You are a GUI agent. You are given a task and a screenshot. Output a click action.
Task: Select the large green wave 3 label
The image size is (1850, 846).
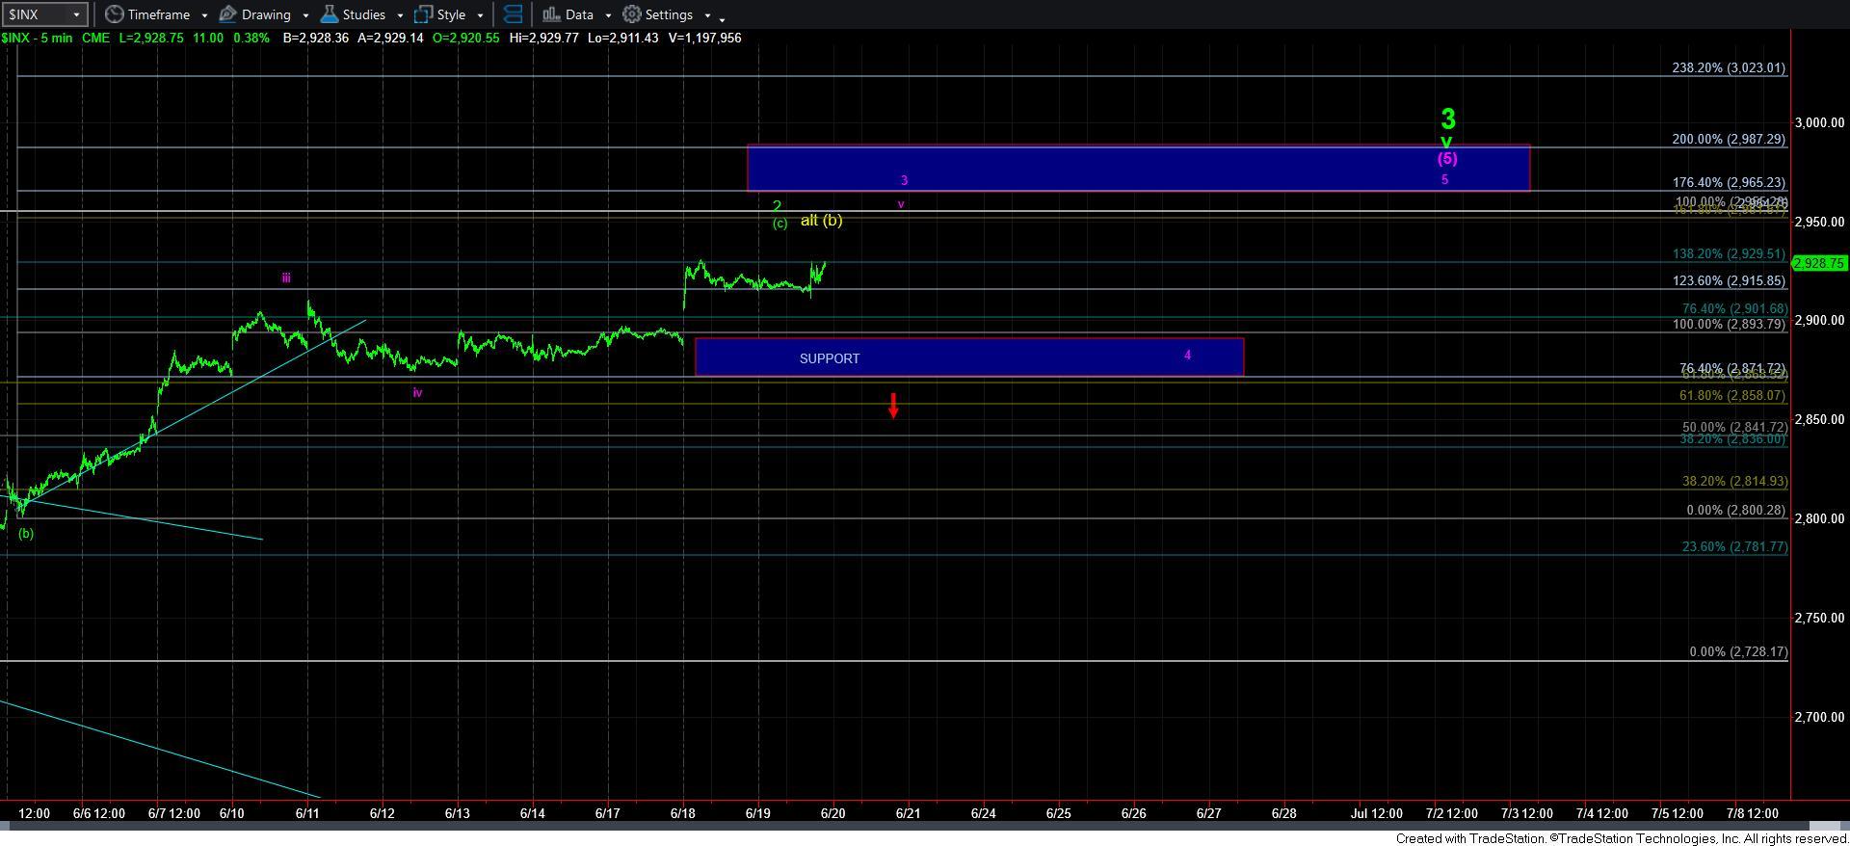[x=1448, y=119]
